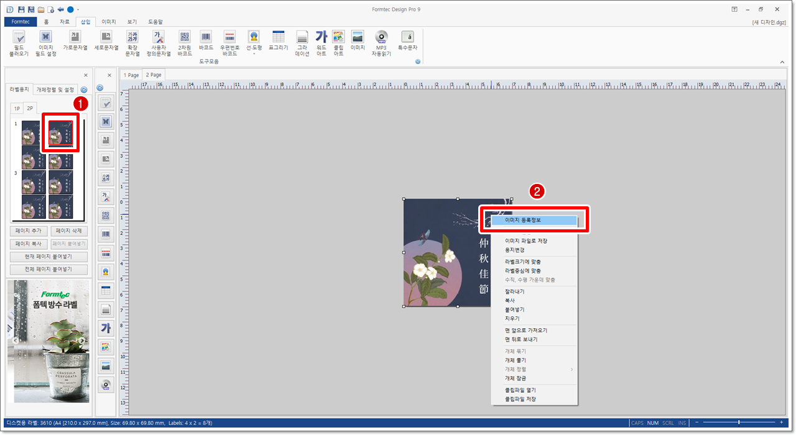Viewport: 796px width, 435px height.
Task: Choose 이미지 등록정보 in the context menu
Action: point(535,220)
